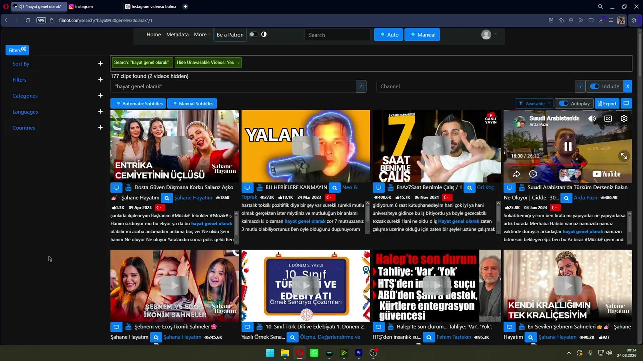Toggle the Autoplay switch
643x361 pixels.
(564, 103)
